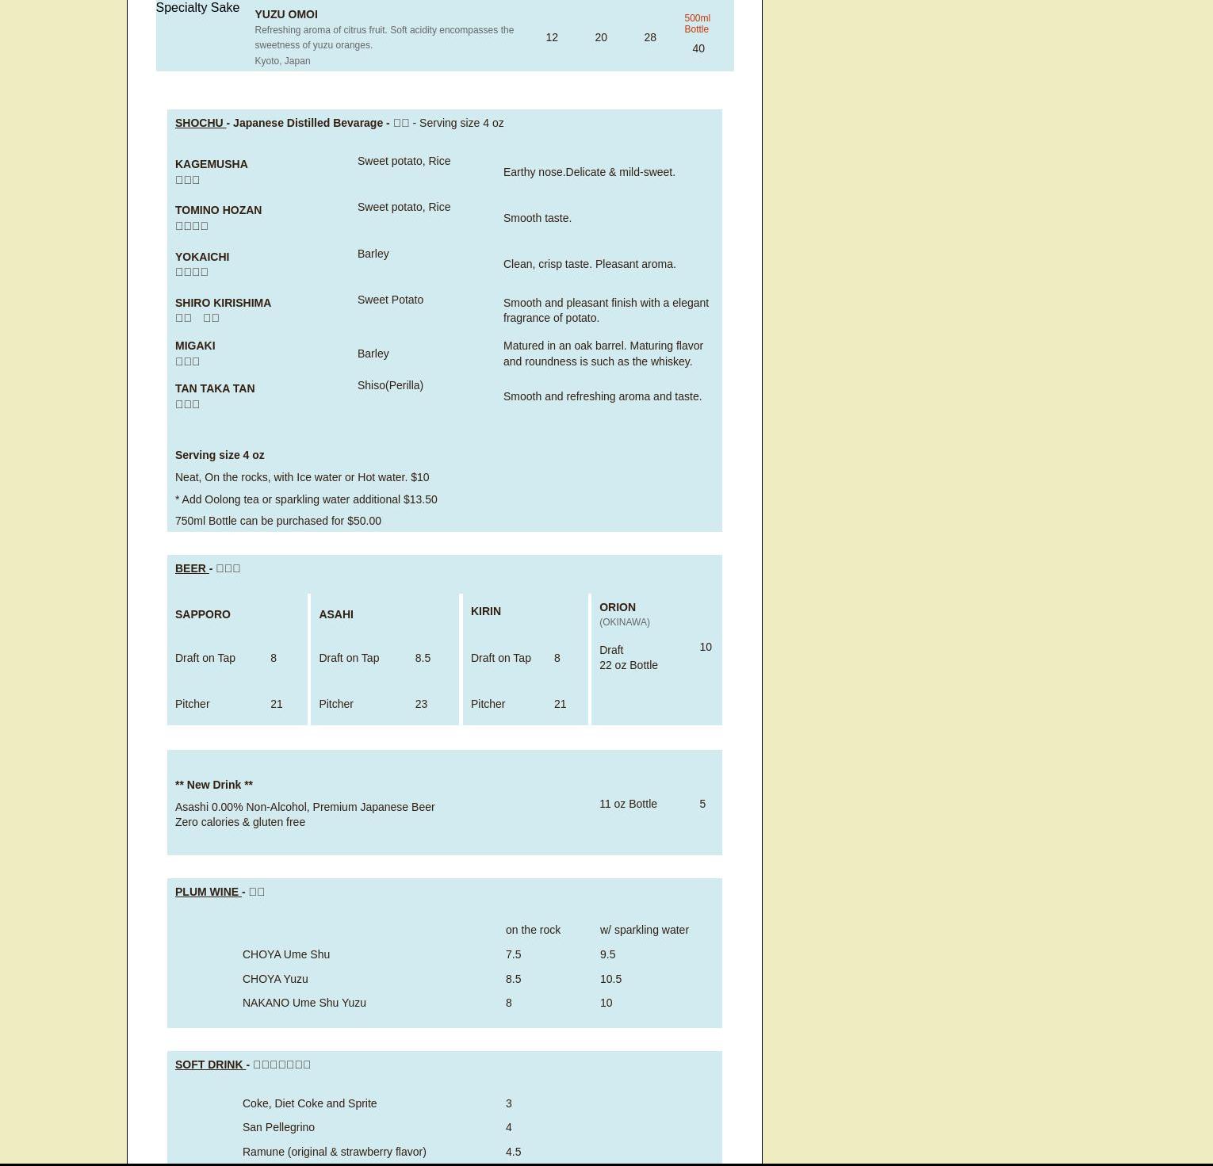The image size is (1213, 1166).
Task: Click the '11 oz Bottle' label
Action: pos(629,804)
